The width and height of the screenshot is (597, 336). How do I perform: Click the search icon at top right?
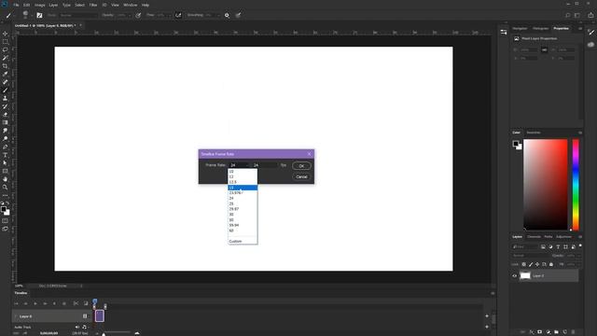click(568, 15)
